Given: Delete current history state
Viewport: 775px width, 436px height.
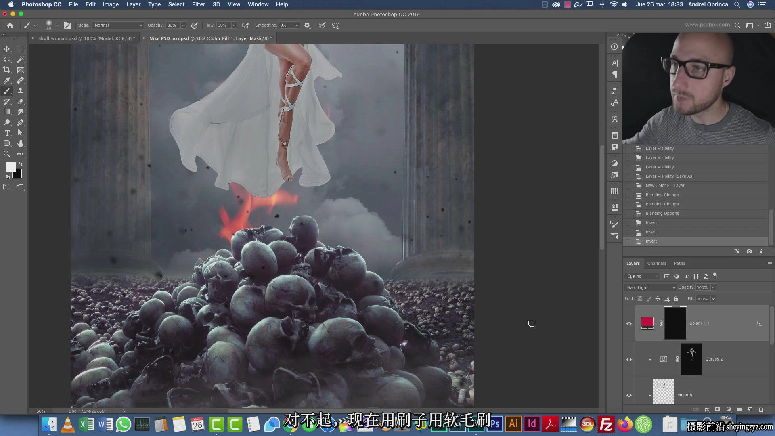Looking at the screenshot, I should (x=761, y=251).
